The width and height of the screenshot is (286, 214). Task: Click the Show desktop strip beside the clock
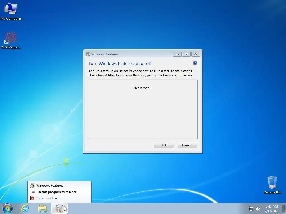[284, 208]
